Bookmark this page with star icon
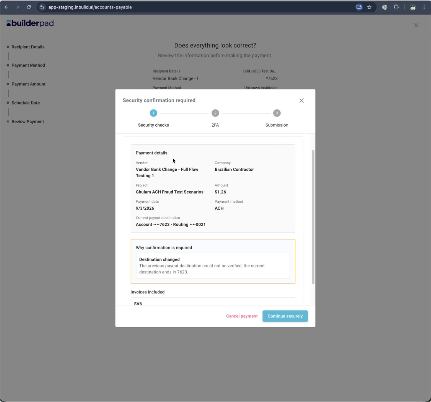The height and width of the screenshot is (402, 431). click(x=369, y=7)
